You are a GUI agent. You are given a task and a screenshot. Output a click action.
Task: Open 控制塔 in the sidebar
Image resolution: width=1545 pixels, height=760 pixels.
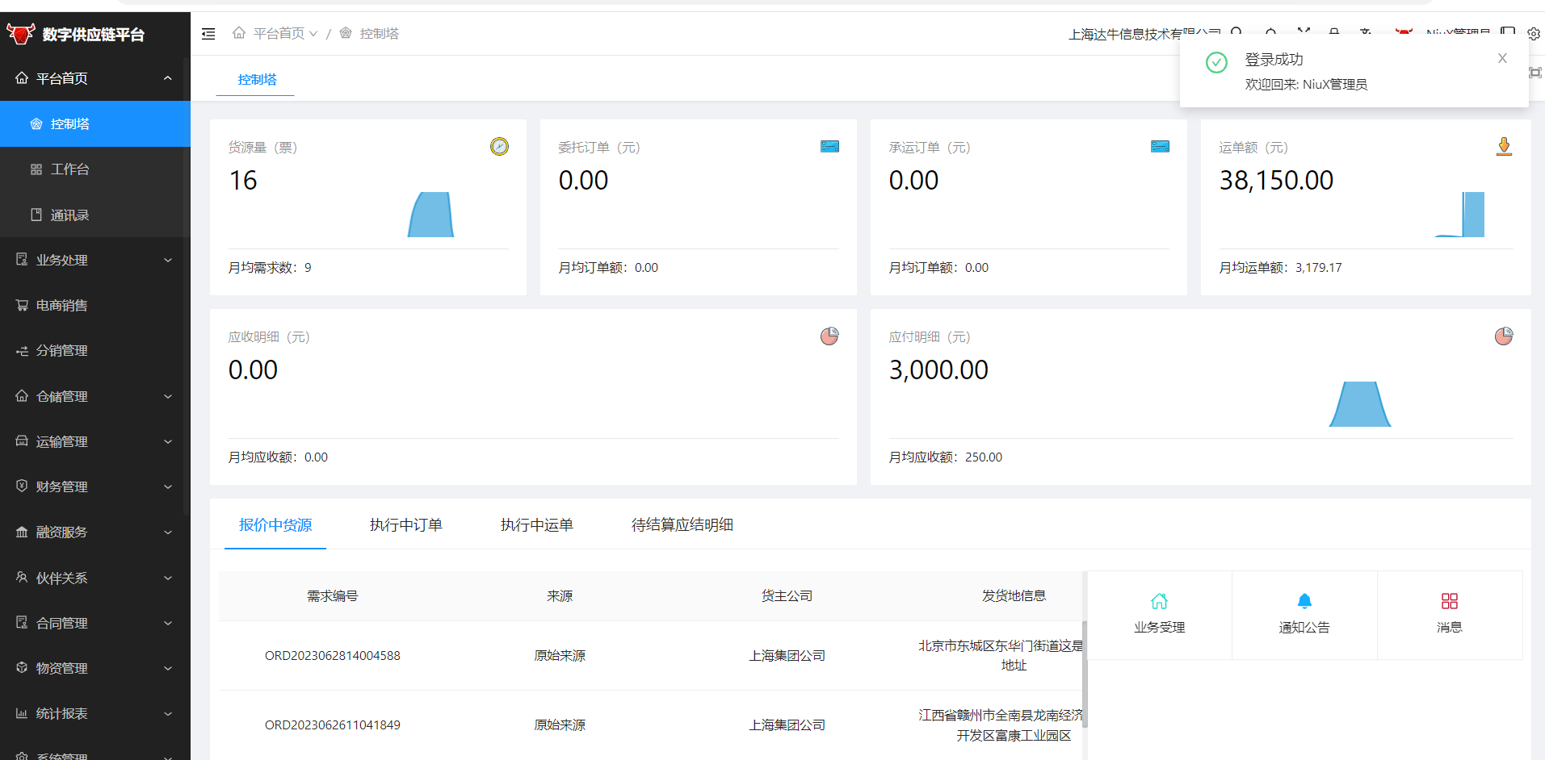point(95,123)
